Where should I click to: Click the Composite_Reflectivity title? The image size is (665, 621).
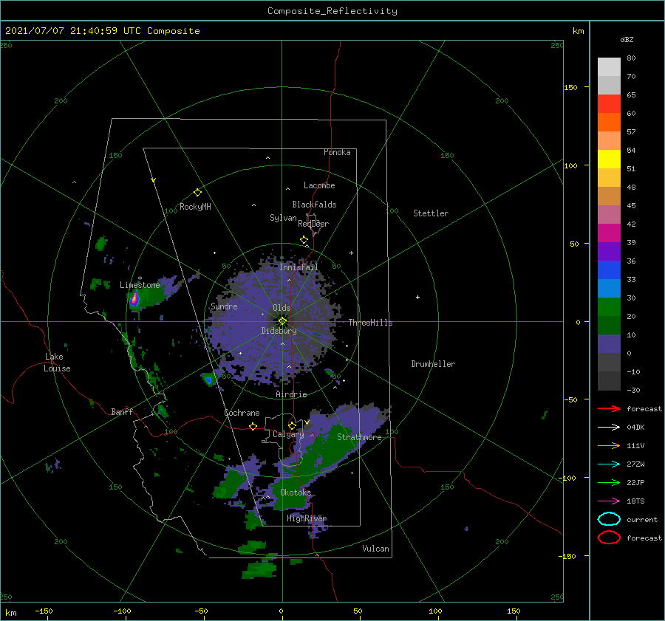click(x=332, y=11)
